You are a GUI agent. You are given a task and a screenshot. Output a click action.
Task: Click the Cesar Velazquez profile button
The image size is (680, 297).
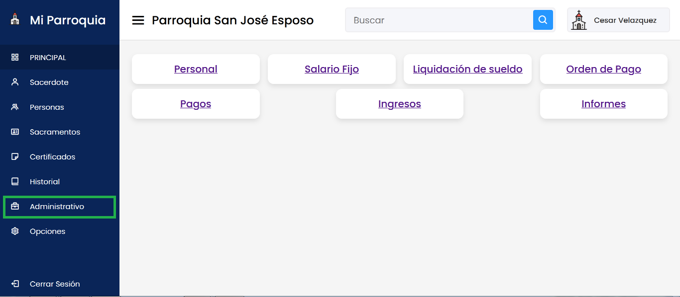pyautogui.click(x=618, y=20)
